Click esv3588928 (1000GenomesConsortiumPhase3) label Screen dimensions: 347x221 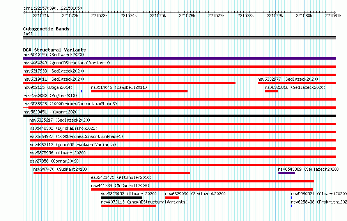click(x=70, y=104)
